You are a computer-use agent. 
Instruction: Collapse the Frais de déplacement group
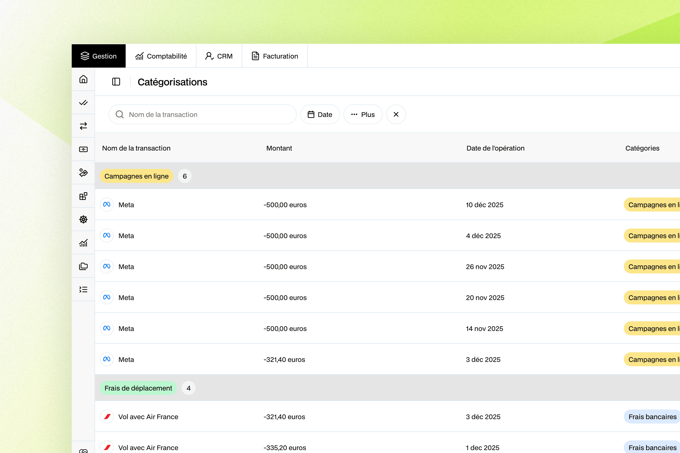point(138,388)
